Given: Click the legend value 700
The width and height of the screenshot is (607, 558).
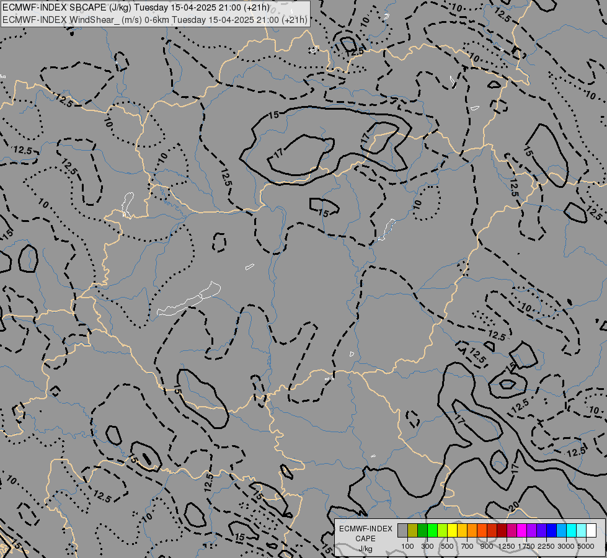Looking at the screenshot, I should click(467, 546).
